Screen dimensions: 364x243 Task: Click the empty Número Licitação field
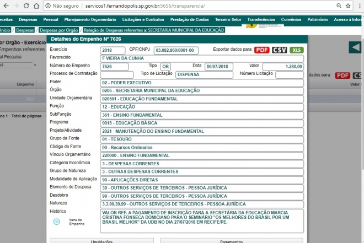[x=289, y=74]
